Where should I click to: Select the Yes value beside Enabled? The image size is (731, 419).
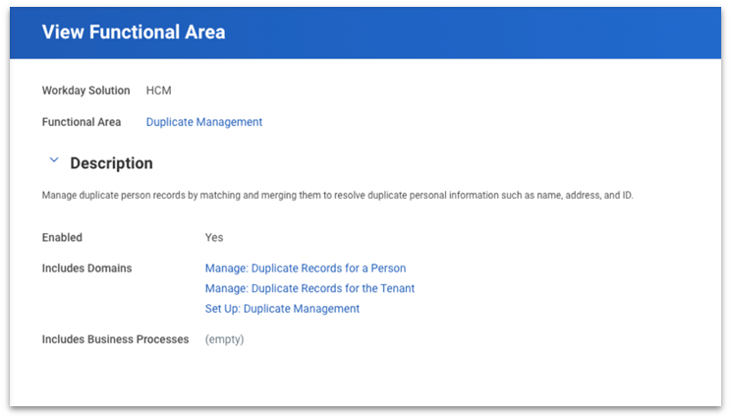[214, 237]
